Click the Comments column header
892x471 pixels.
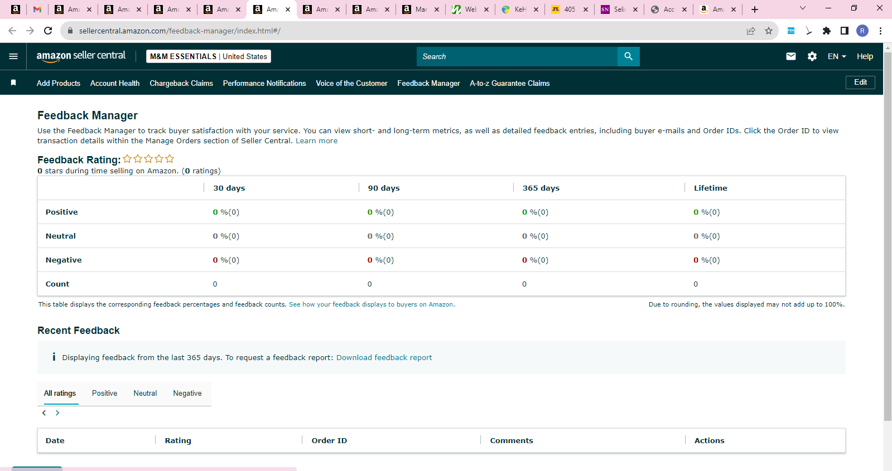click(512, 440)
